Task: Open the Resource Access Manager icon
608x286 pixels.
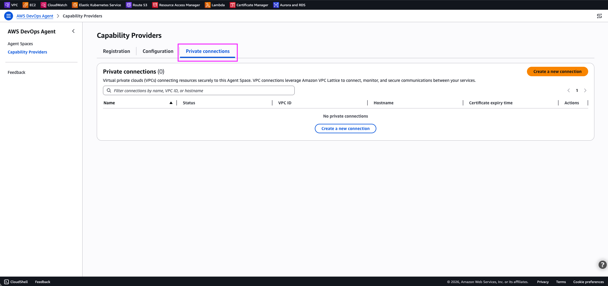Action: pyautogui.click(x=155, y=5)
